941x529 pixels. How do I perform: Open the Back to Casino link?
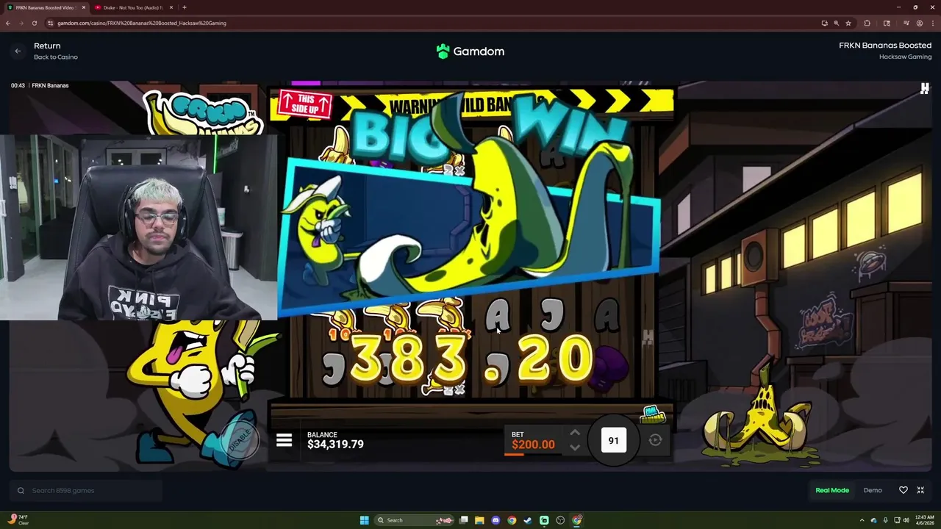point(56,57)
